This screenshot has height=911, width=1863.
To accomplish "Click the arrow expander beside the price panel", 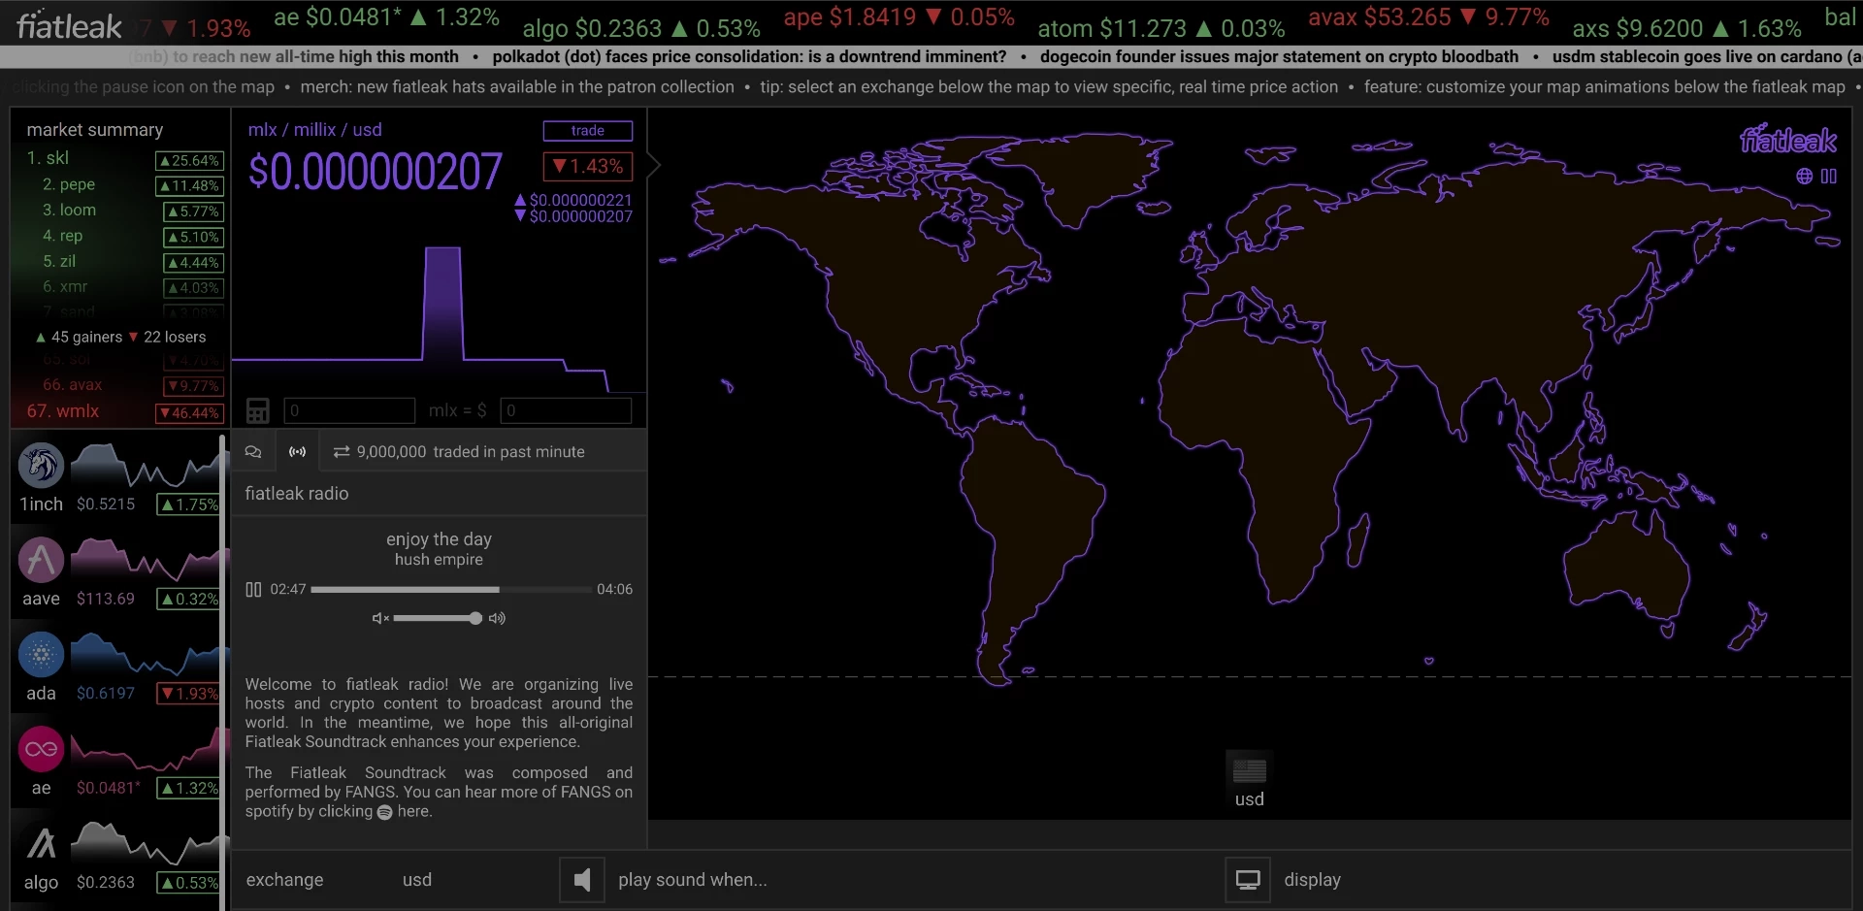I will (x=655, y=165).
